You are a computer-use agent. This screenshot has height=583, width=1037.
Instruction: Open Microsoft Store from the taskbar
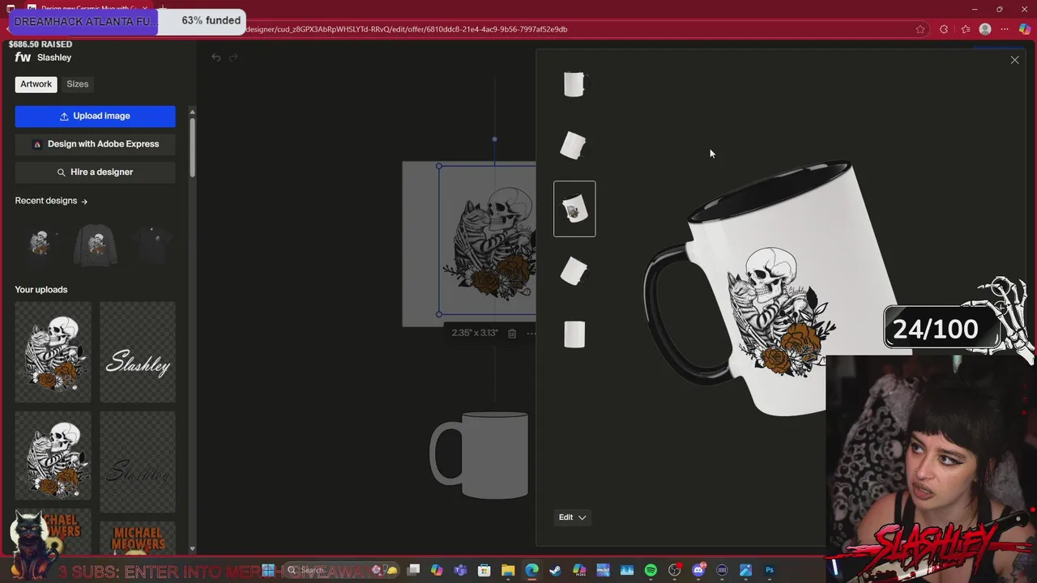(x=484, y=570)
